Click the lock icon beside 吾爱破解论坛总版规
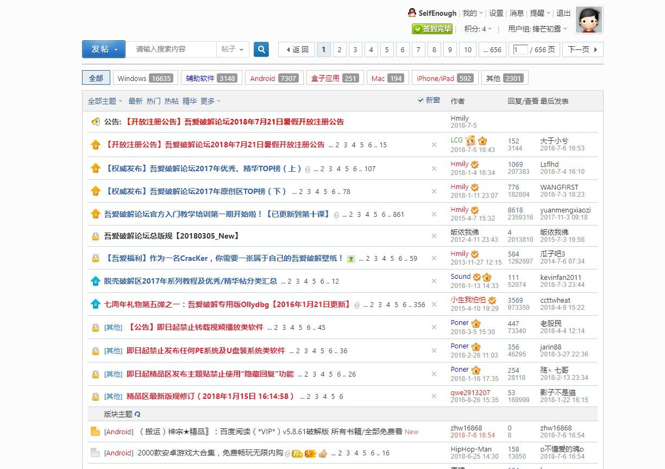 [x=96, y=236]
